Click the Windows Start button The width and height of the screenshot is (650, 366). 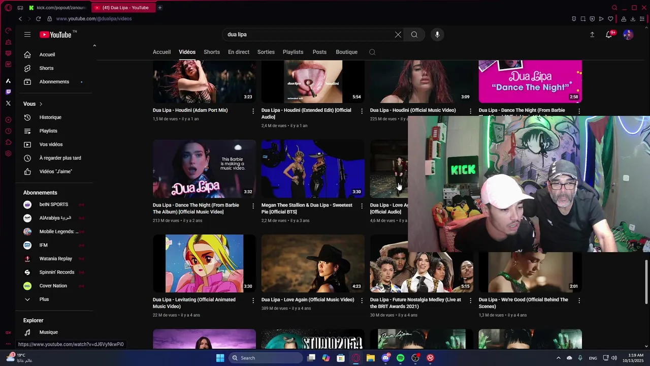click(220, 358)
